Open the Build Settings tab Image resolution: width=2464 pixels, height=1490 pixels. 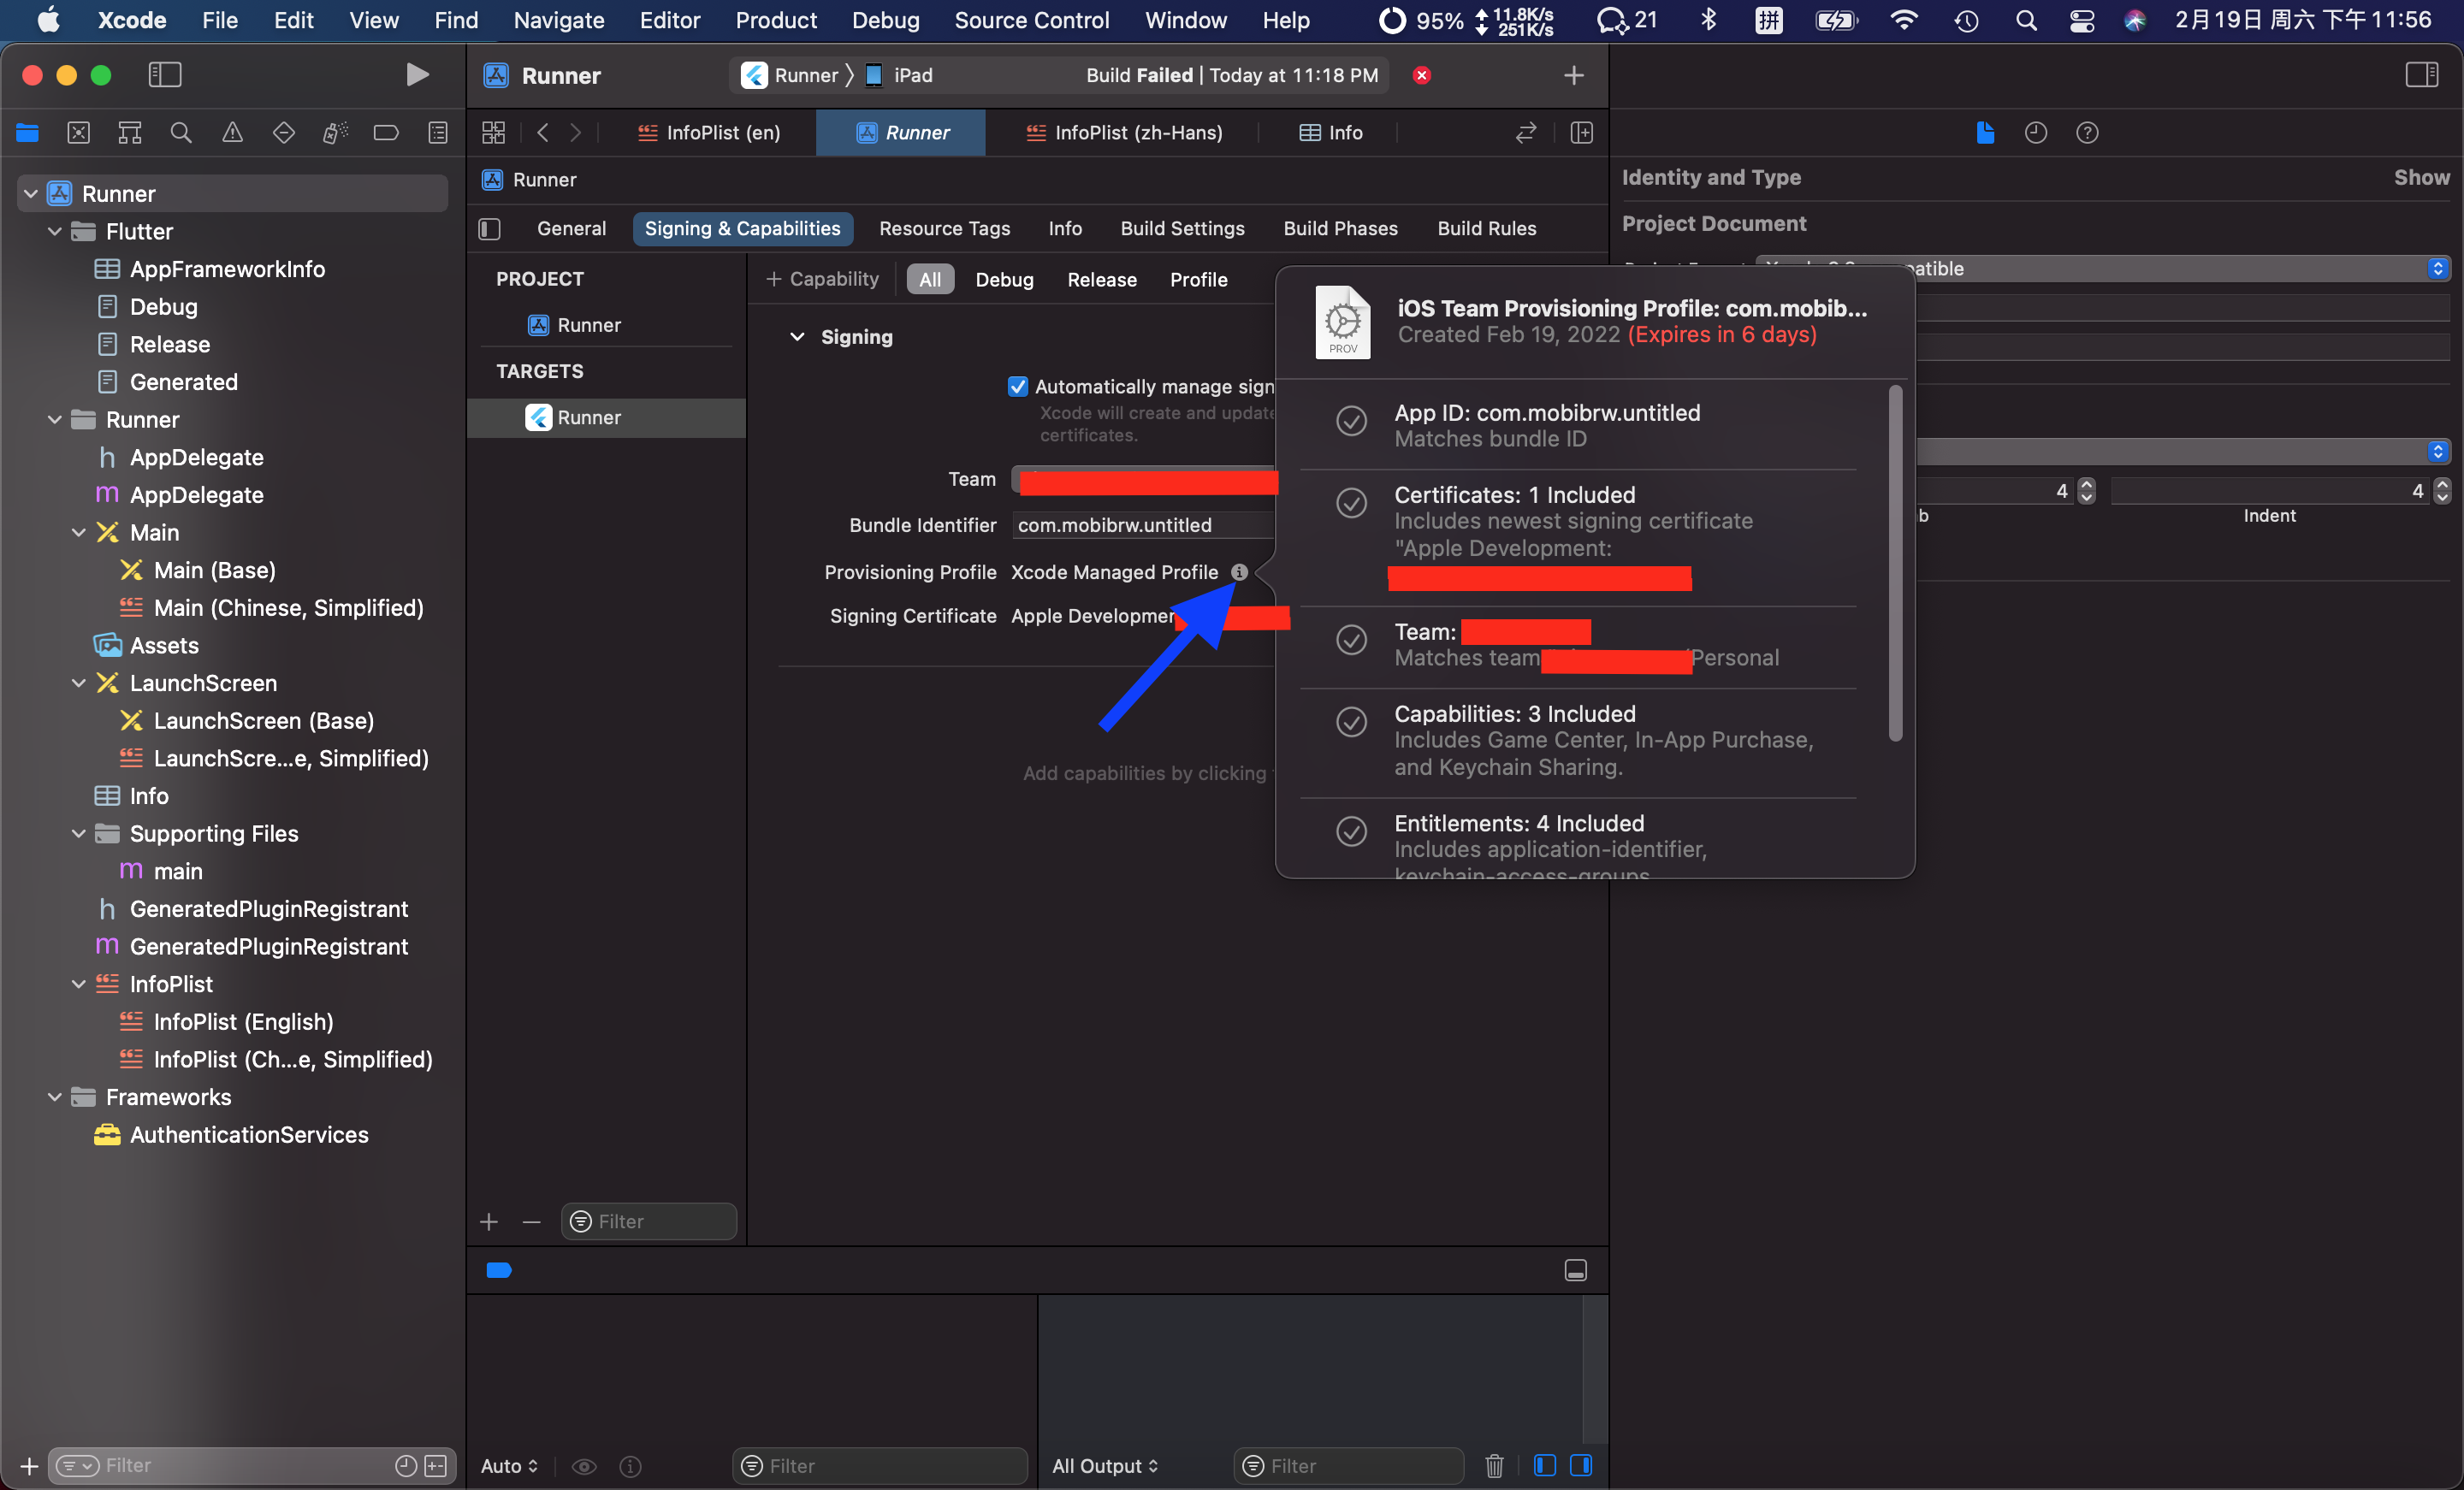coord(1182,229)
